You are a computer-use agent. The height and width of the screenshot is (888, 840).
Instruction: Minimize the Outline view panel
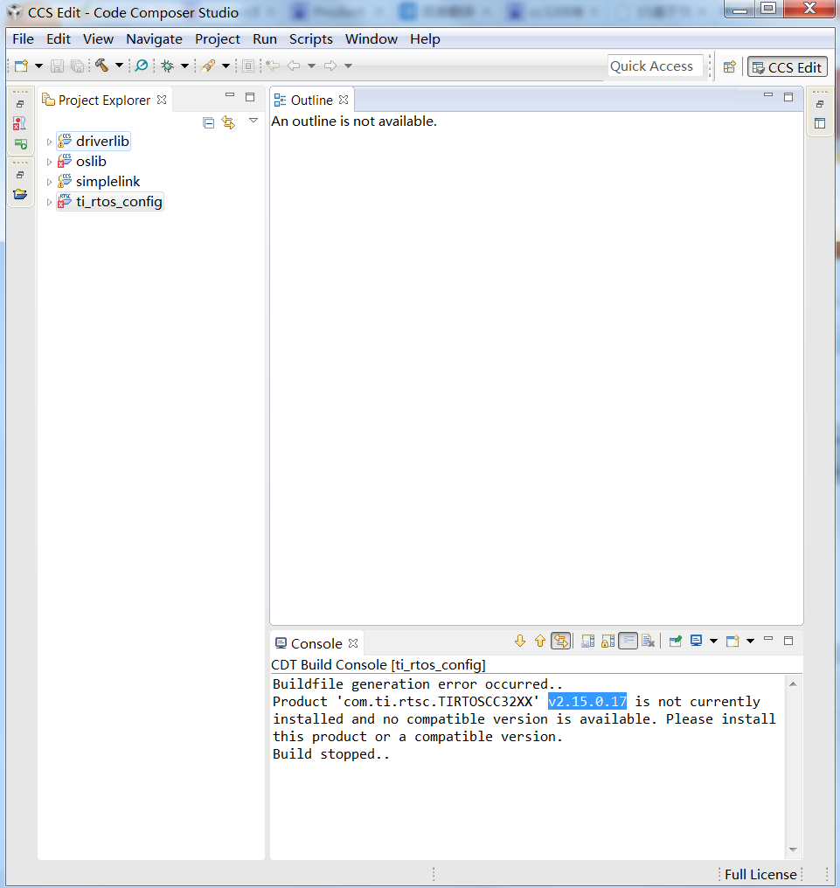coord(768,96)
